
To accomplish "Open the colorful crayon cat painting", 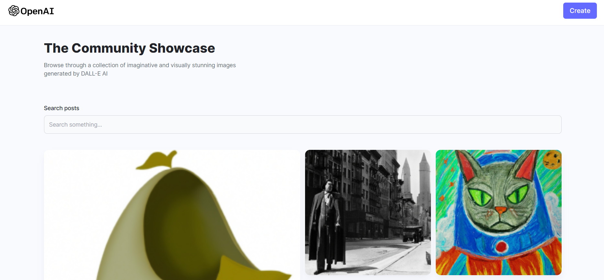I will point(499,212).
